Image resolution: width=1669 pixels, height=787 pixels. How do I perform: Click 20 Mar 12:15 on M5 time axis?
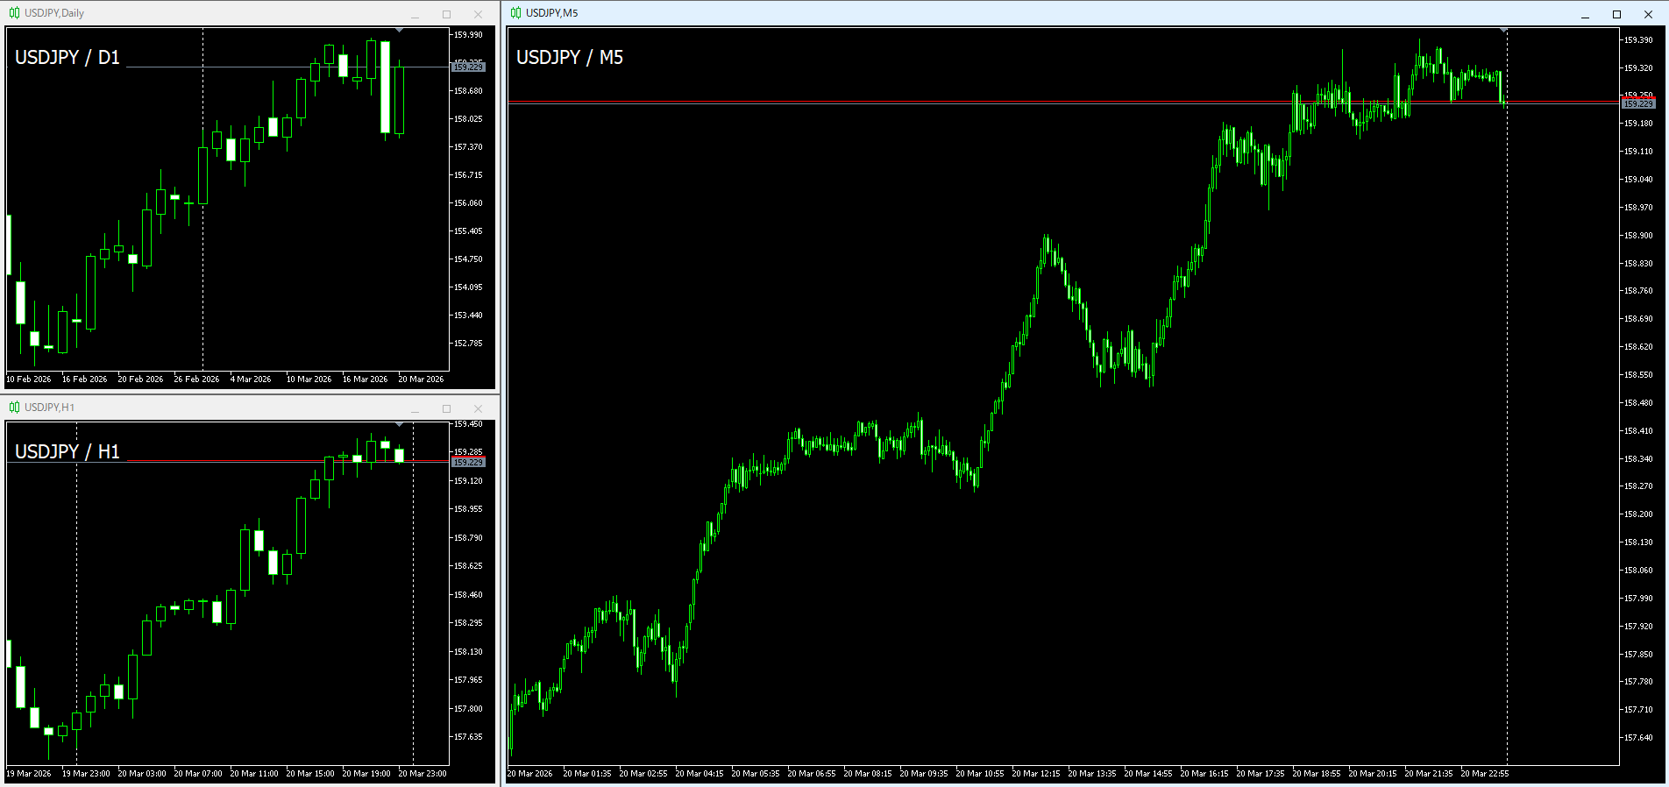pos(1036,774)
